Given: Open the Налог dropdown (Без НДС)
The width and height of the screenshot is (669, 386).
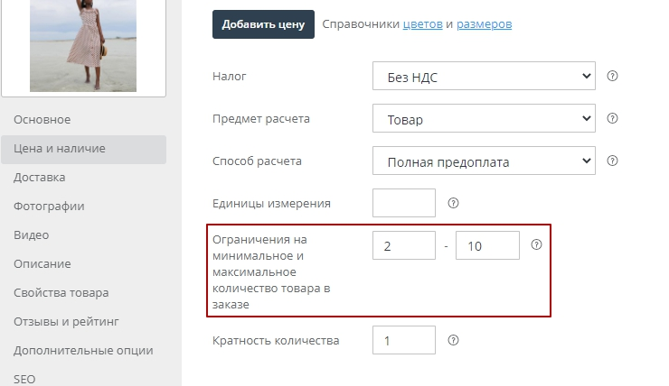Looking at the screenshot, I should (x=484, y=77).
